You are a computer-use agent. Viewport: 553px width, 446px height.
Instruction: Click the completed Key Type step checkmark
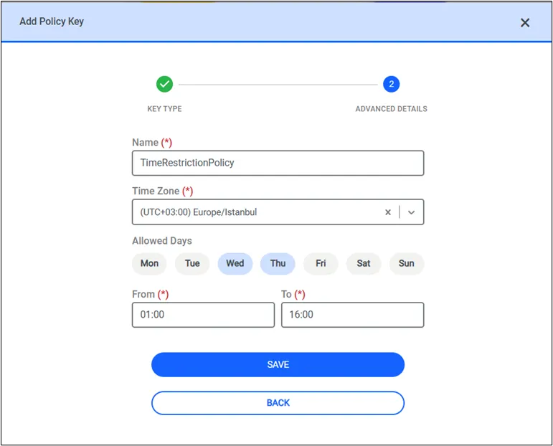(165, 85)
